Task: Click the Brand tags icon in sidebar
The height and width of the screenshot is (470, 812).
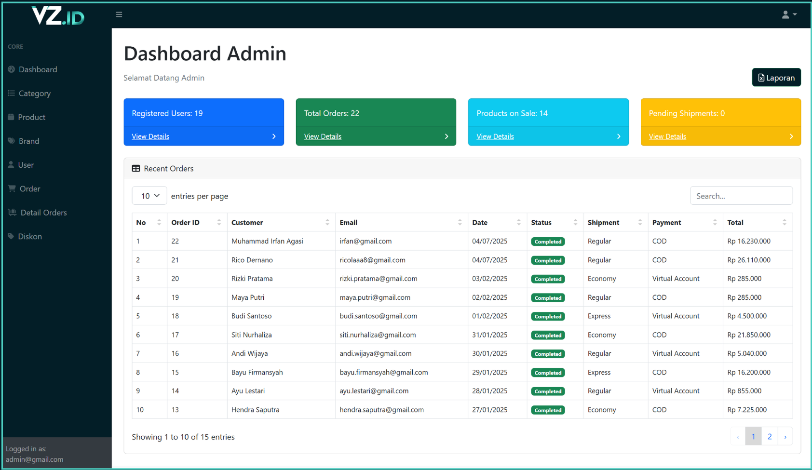Action: [x=12, y=141]
